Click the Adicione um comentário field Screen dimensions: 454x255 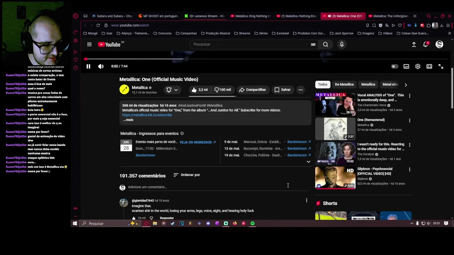click(217, 187)
